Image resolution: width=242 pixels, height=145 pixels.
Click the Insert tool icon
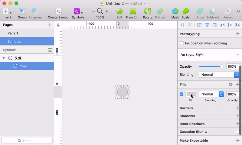[6, 11]
